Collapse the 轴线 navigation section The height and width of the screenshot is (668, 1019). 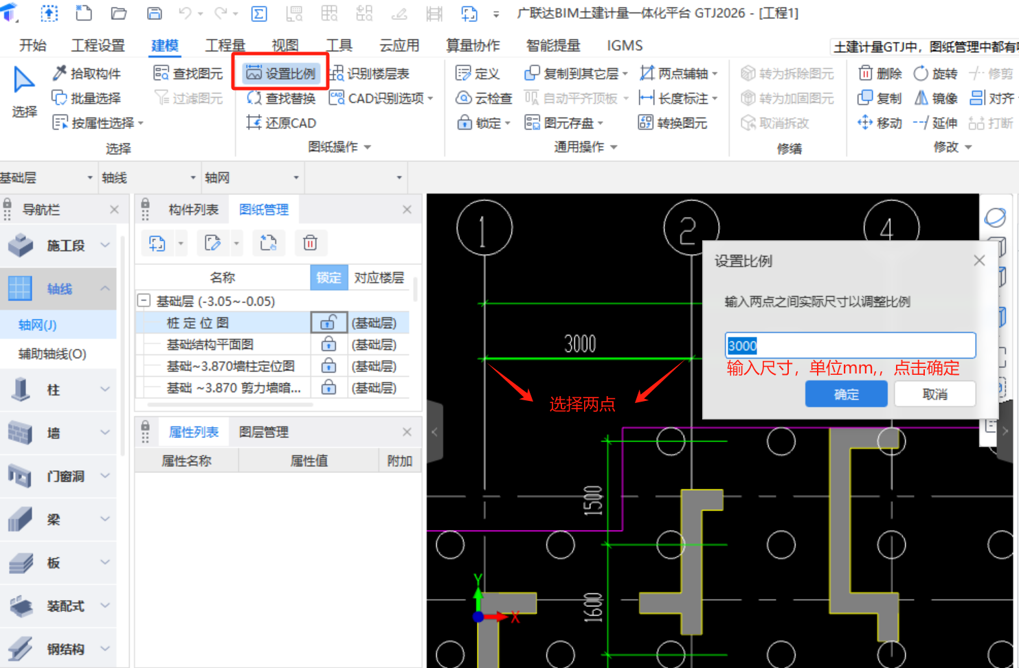pyautogui.click(x=105, y=288)
